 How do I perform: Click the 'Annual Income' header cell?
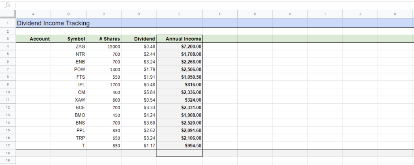[179, 39]
